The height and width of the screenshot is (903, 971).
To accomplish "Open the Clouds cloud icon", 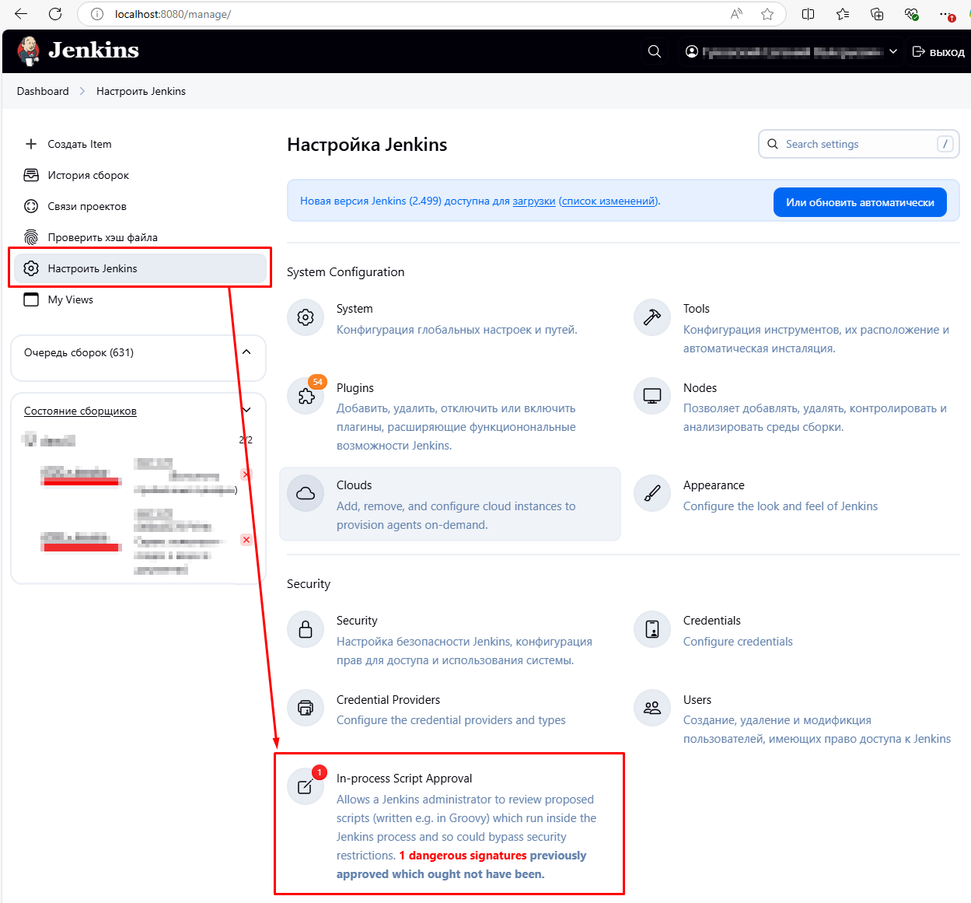I will 306,494.
